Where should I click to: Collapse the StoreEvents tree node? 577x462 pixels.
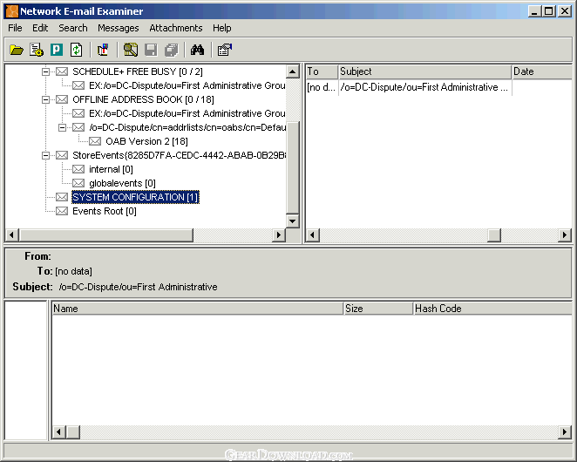(x=45, y=156)
